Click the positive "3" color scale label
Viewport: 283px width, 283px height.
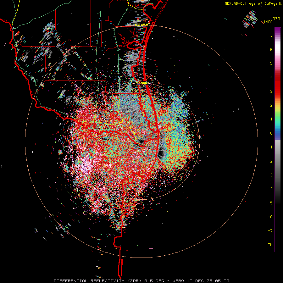(271, 91)
